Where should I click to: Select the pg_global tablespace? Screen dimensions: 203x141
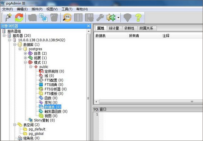(36, 134)
